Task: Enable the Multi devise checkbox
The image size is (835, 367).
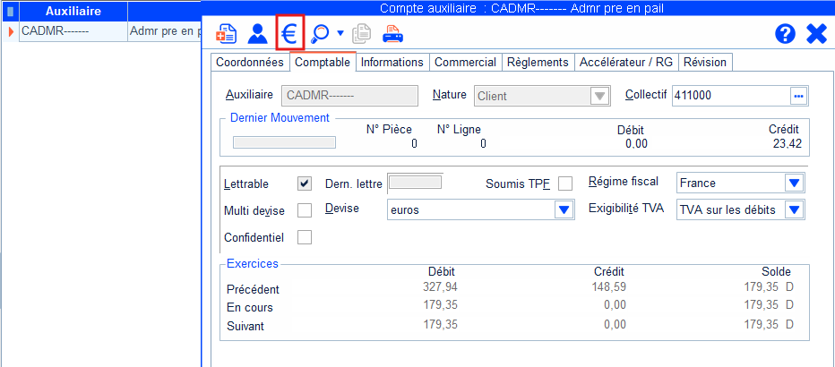Action: coord(305,210)
